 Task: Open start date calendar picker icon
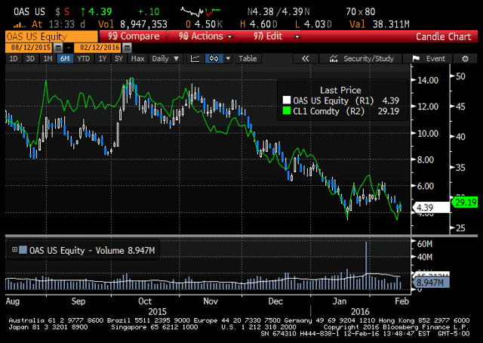pos(58,48)
